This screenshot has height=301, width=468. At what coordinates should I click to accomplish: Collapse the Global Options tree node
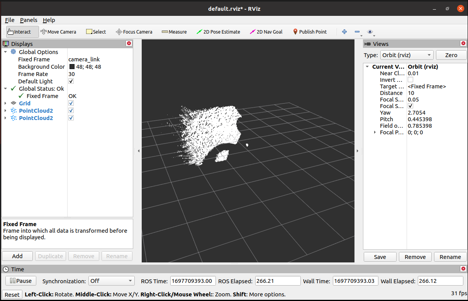pos(5,52)
